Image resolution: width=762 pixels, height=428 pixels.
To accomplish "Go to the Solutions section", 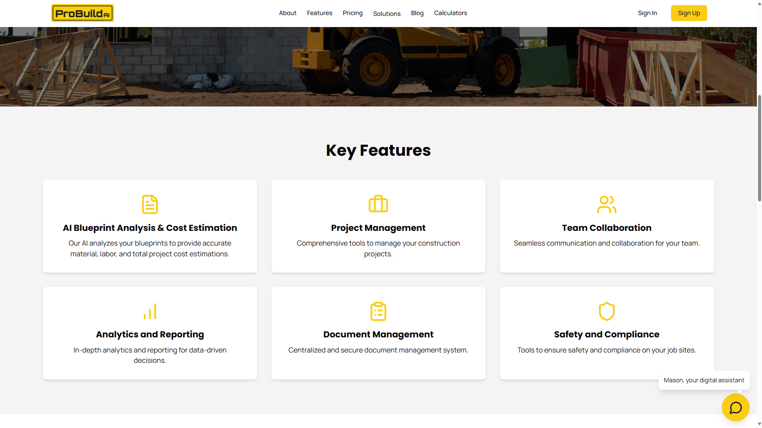I will [387, 13].
